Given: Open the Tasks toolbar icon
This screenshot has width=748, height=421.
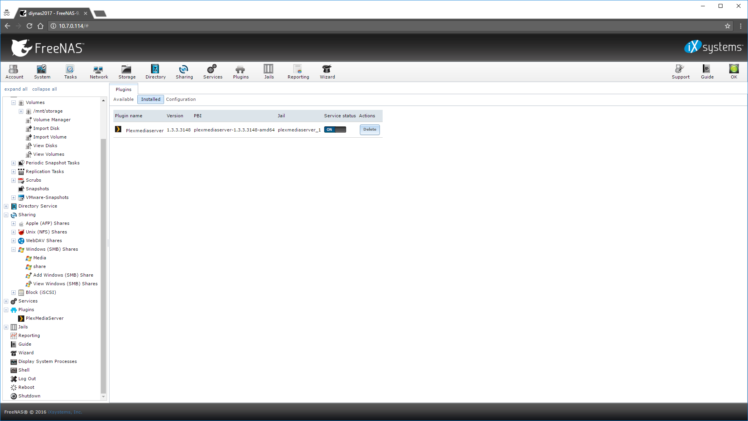Looking at the screenshot, I should pos(70,72).
